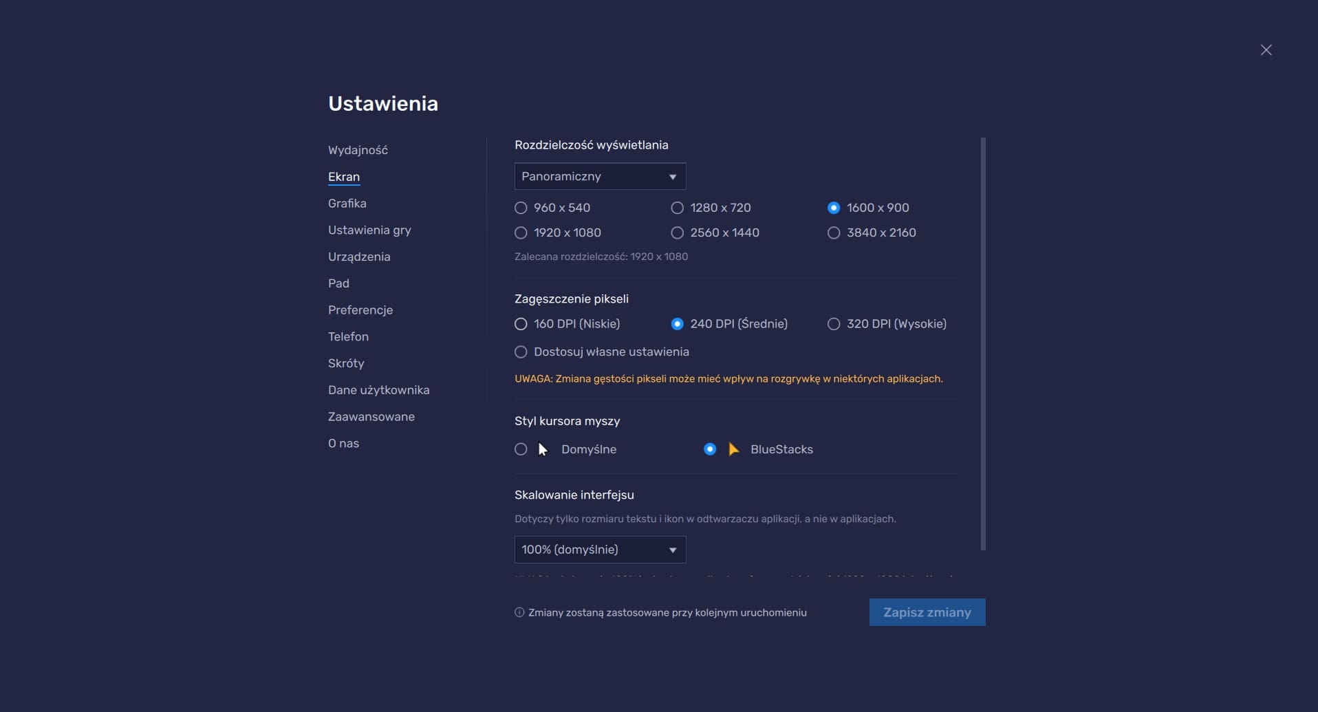
Task: Switch to the Ekran section
Action: 344,177
